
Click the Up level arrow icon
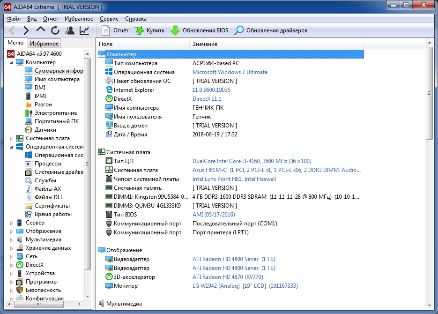(x=41, y=31)
